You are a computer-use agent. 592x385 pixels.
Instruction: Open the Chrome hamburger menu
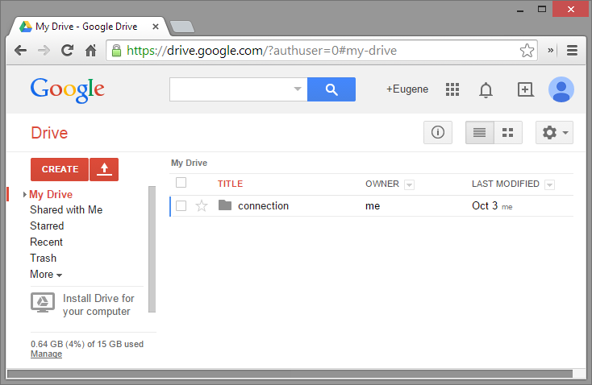(x=572, y=50)
